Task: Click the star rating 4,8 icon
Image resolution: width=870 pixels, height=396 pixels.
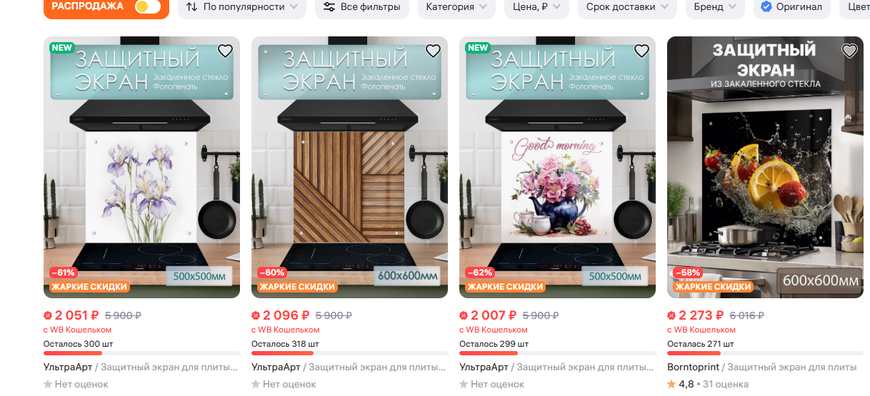Action: point(671,384)
